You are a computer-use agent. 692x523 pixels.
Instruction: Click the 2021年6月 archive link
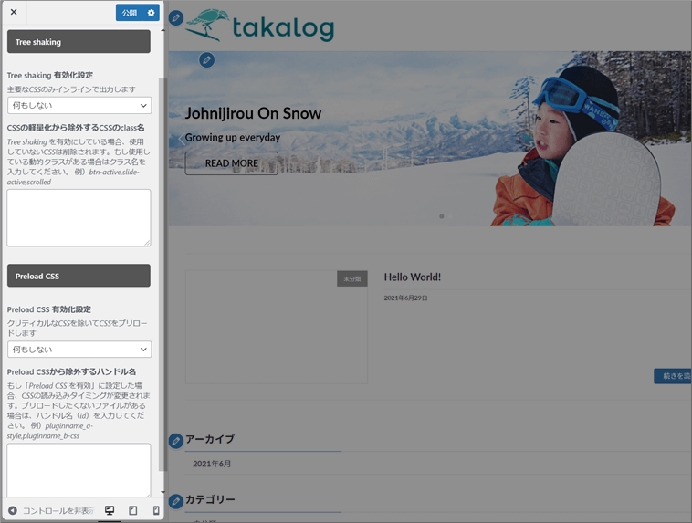[212, 464]
